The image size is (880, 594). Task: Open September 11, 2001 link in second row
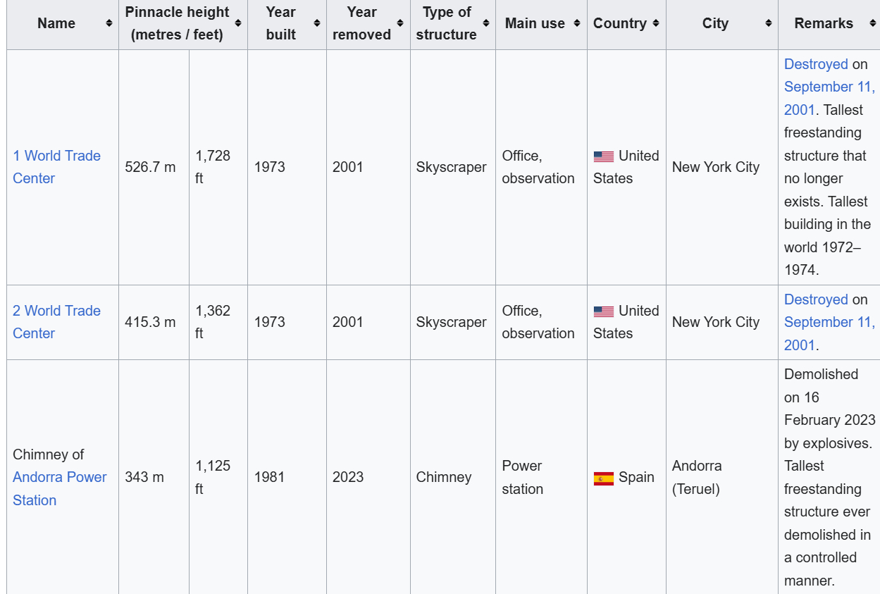(829, 323)
